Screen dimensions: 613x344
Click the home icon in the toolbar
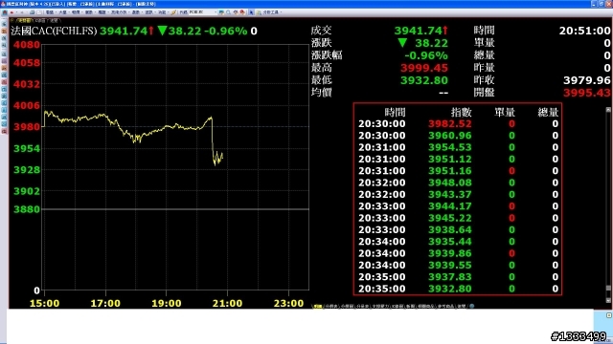4,12
